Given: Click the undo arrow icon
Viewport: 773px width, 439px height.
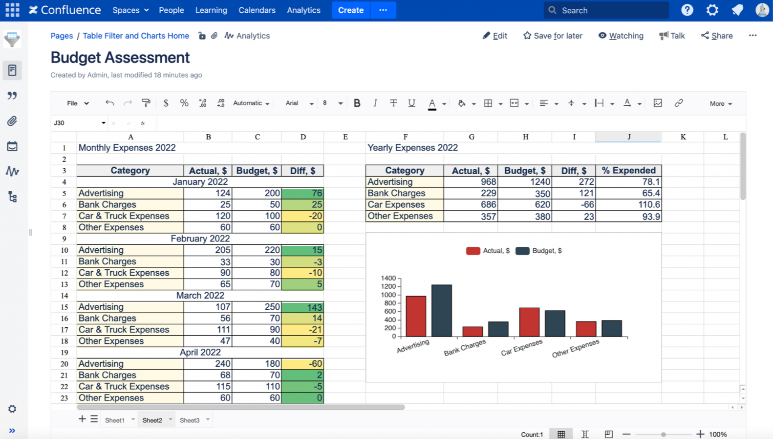Looking at the screenshot, I should (x=109, y=103).
